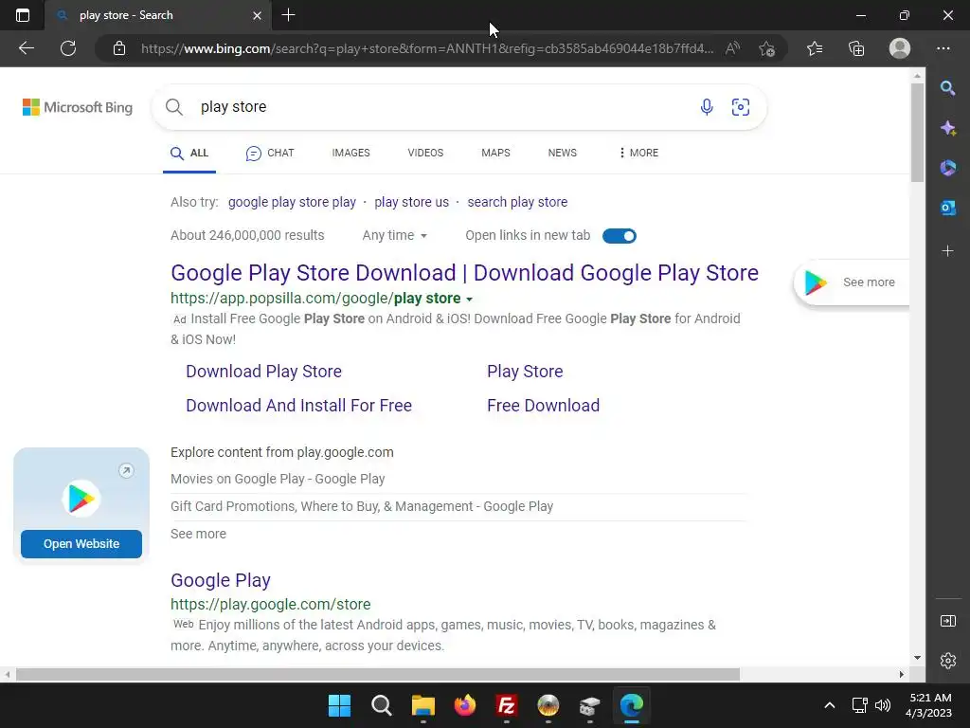The width and height of the screenshot is (970, 728).
Task: Open Collections panel
Action: [856, 48]
